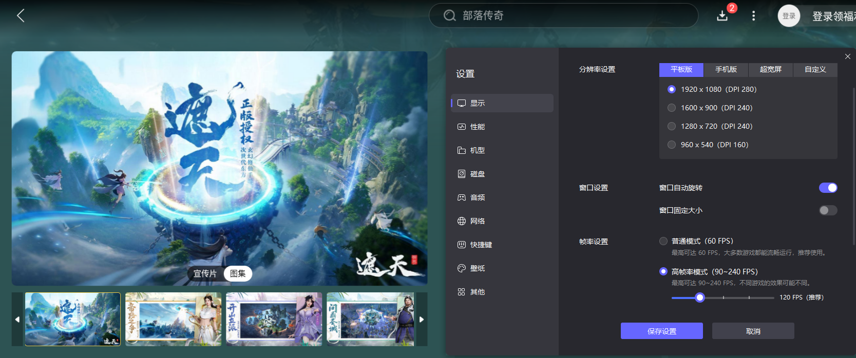Click the 登录 avatar circle

[x=789, y=16]
